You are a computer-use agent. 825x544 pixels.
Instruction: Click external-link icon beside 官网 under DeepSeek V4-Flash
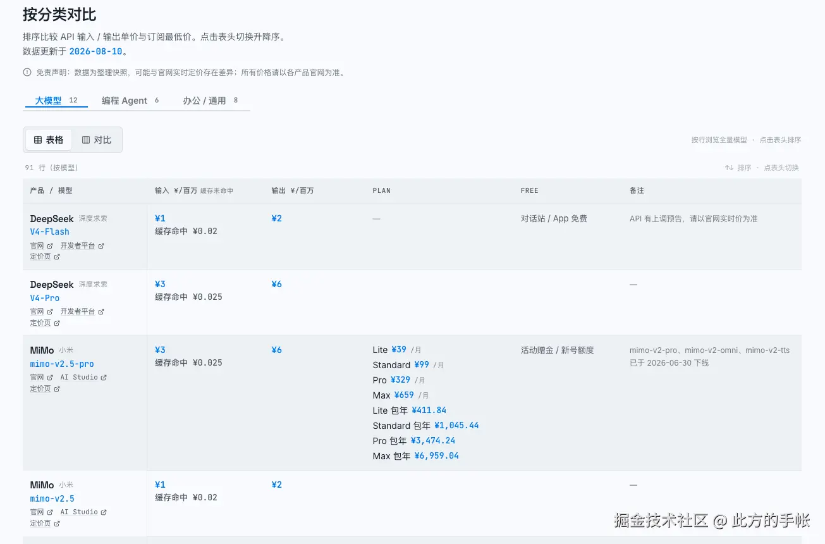(x=50, y=245)
